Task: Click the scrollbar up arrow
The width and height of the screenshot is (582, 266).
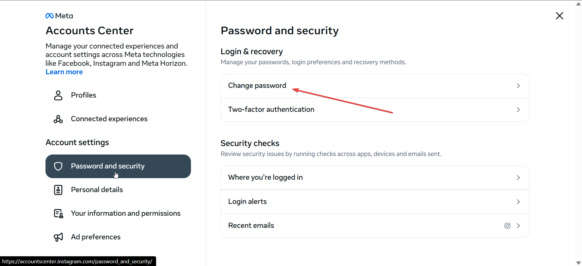Action: tap(578, 4)
